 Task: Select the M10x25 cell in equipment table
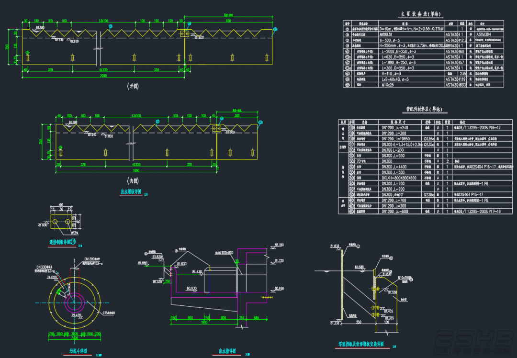388,85
